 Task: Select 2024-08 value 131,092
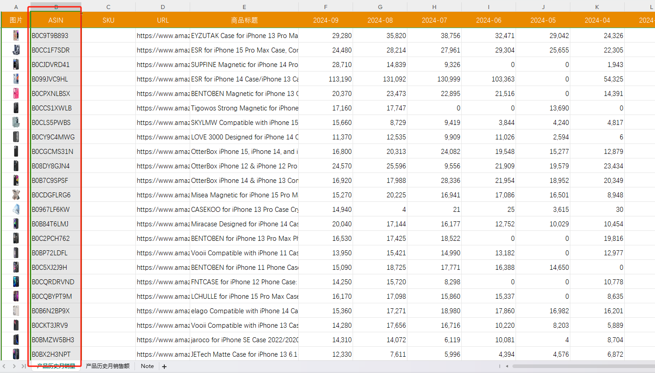tap(380, 79)
